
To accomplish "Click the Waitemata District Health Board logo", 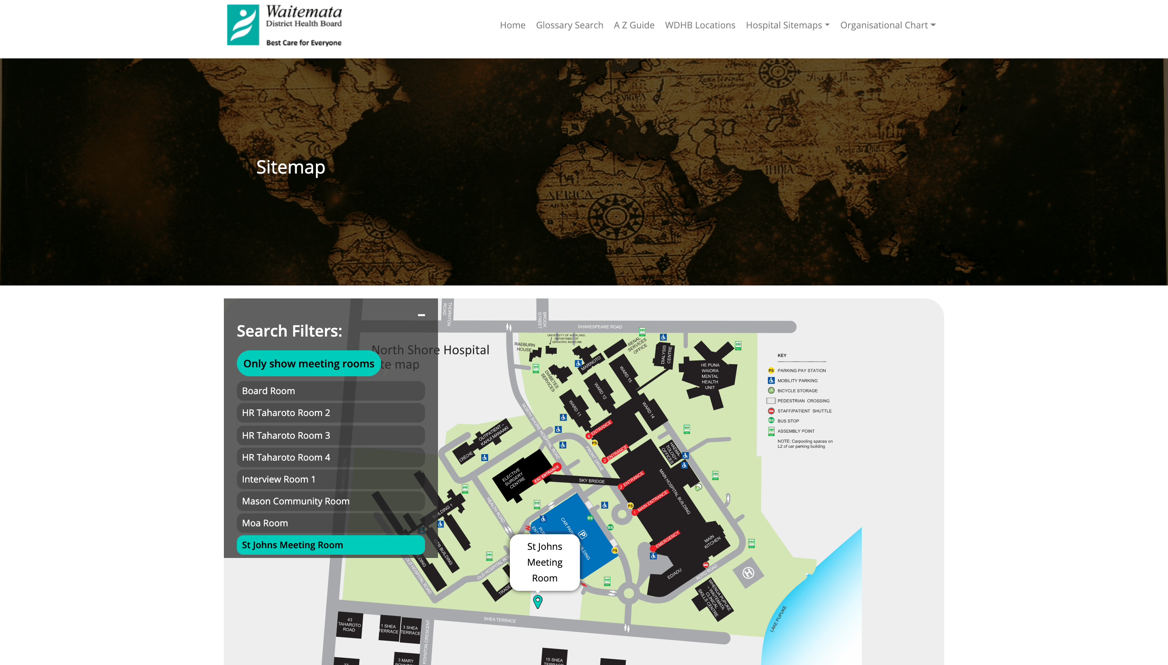I will tap(284, 25).
